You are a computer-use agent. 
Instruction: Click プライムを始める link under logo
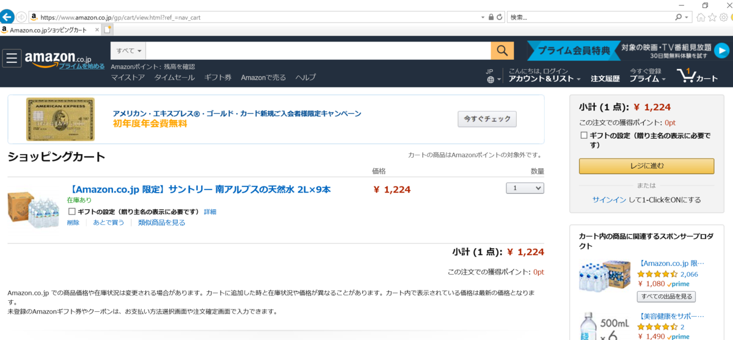[x=82, y=66]
